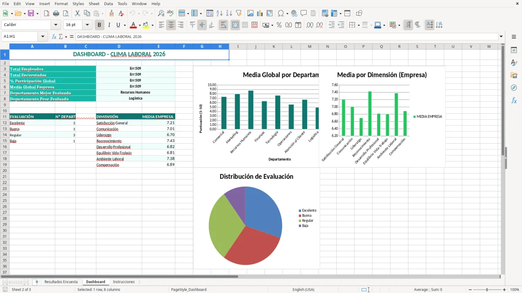Click the Save document icon
This screenshot has height=293, width=522.
pos(31,13)
